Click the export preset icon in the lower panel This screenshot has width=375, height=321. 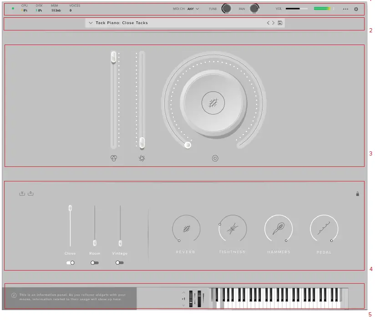coord(31,193)
